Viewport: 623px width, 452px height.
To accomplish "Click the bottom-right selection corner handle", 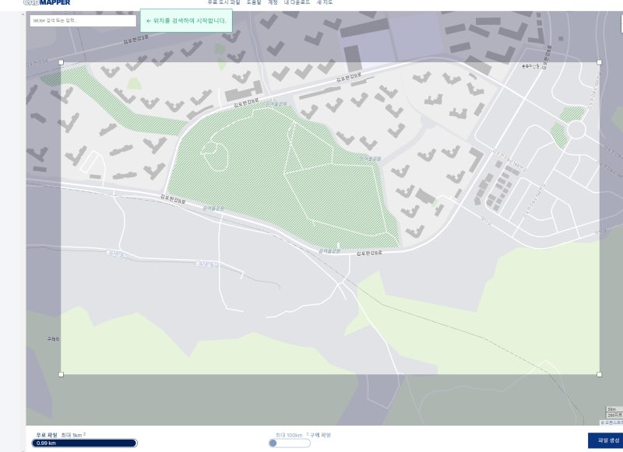I will point(599,374).
